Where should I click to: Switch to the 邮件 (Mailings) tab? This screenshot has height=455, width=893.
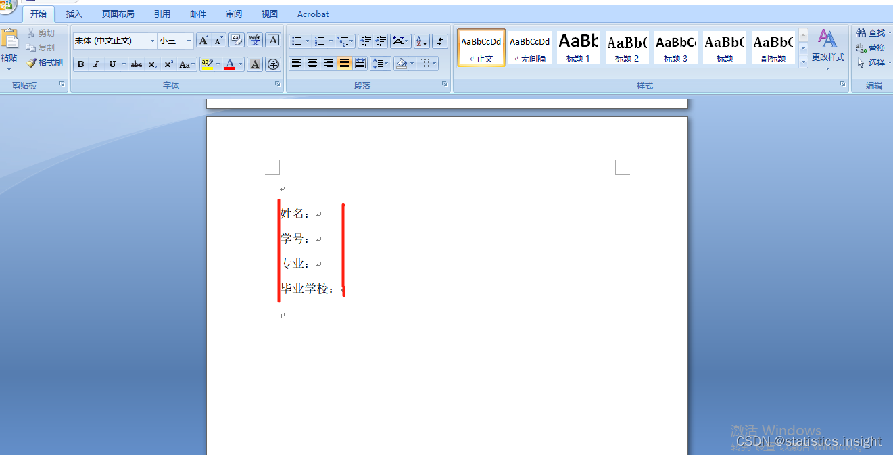(199, 14)
